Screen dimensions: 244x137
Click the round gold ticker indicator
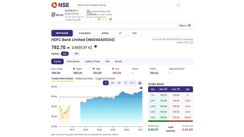[x=110, y=19]
